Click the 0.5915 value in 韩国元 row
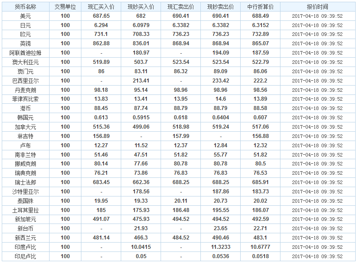The height and width of the screenshot is (263, 357). 141,118
